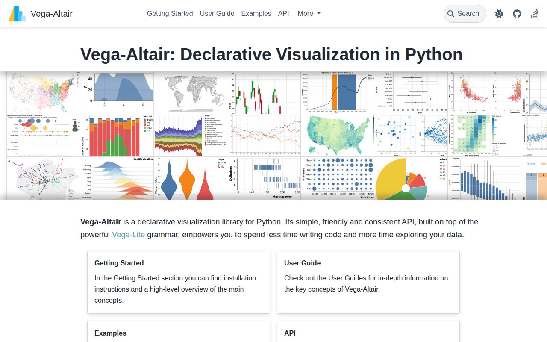Open the blue boxplot chart thumbnail
The image size is (547, 342).
[x=485, y=178]
